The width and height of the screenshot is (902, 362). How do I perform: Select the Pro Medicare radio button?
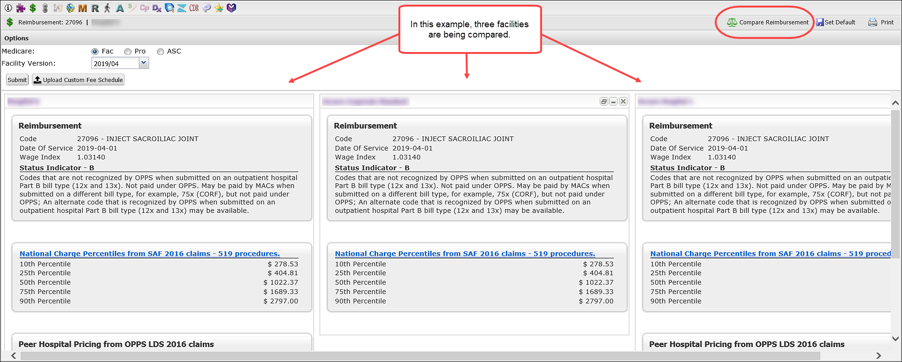click(x=128, y=52)
